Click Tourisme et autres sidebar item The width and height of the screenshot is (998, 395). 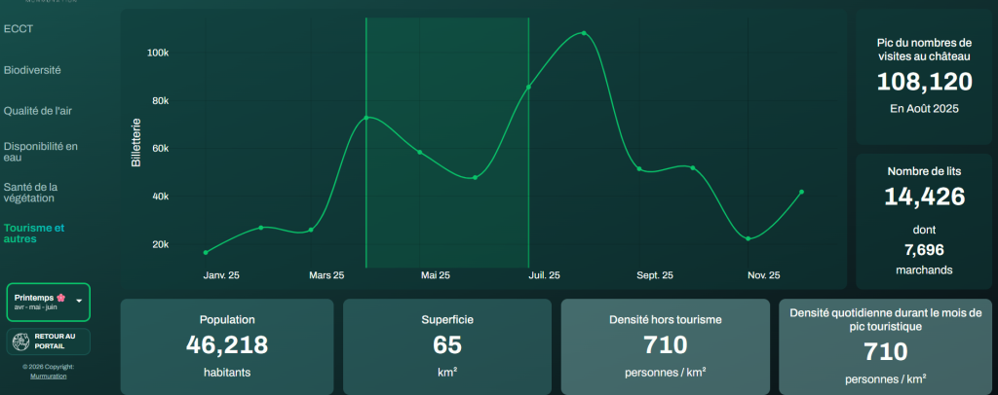(34, 233)
